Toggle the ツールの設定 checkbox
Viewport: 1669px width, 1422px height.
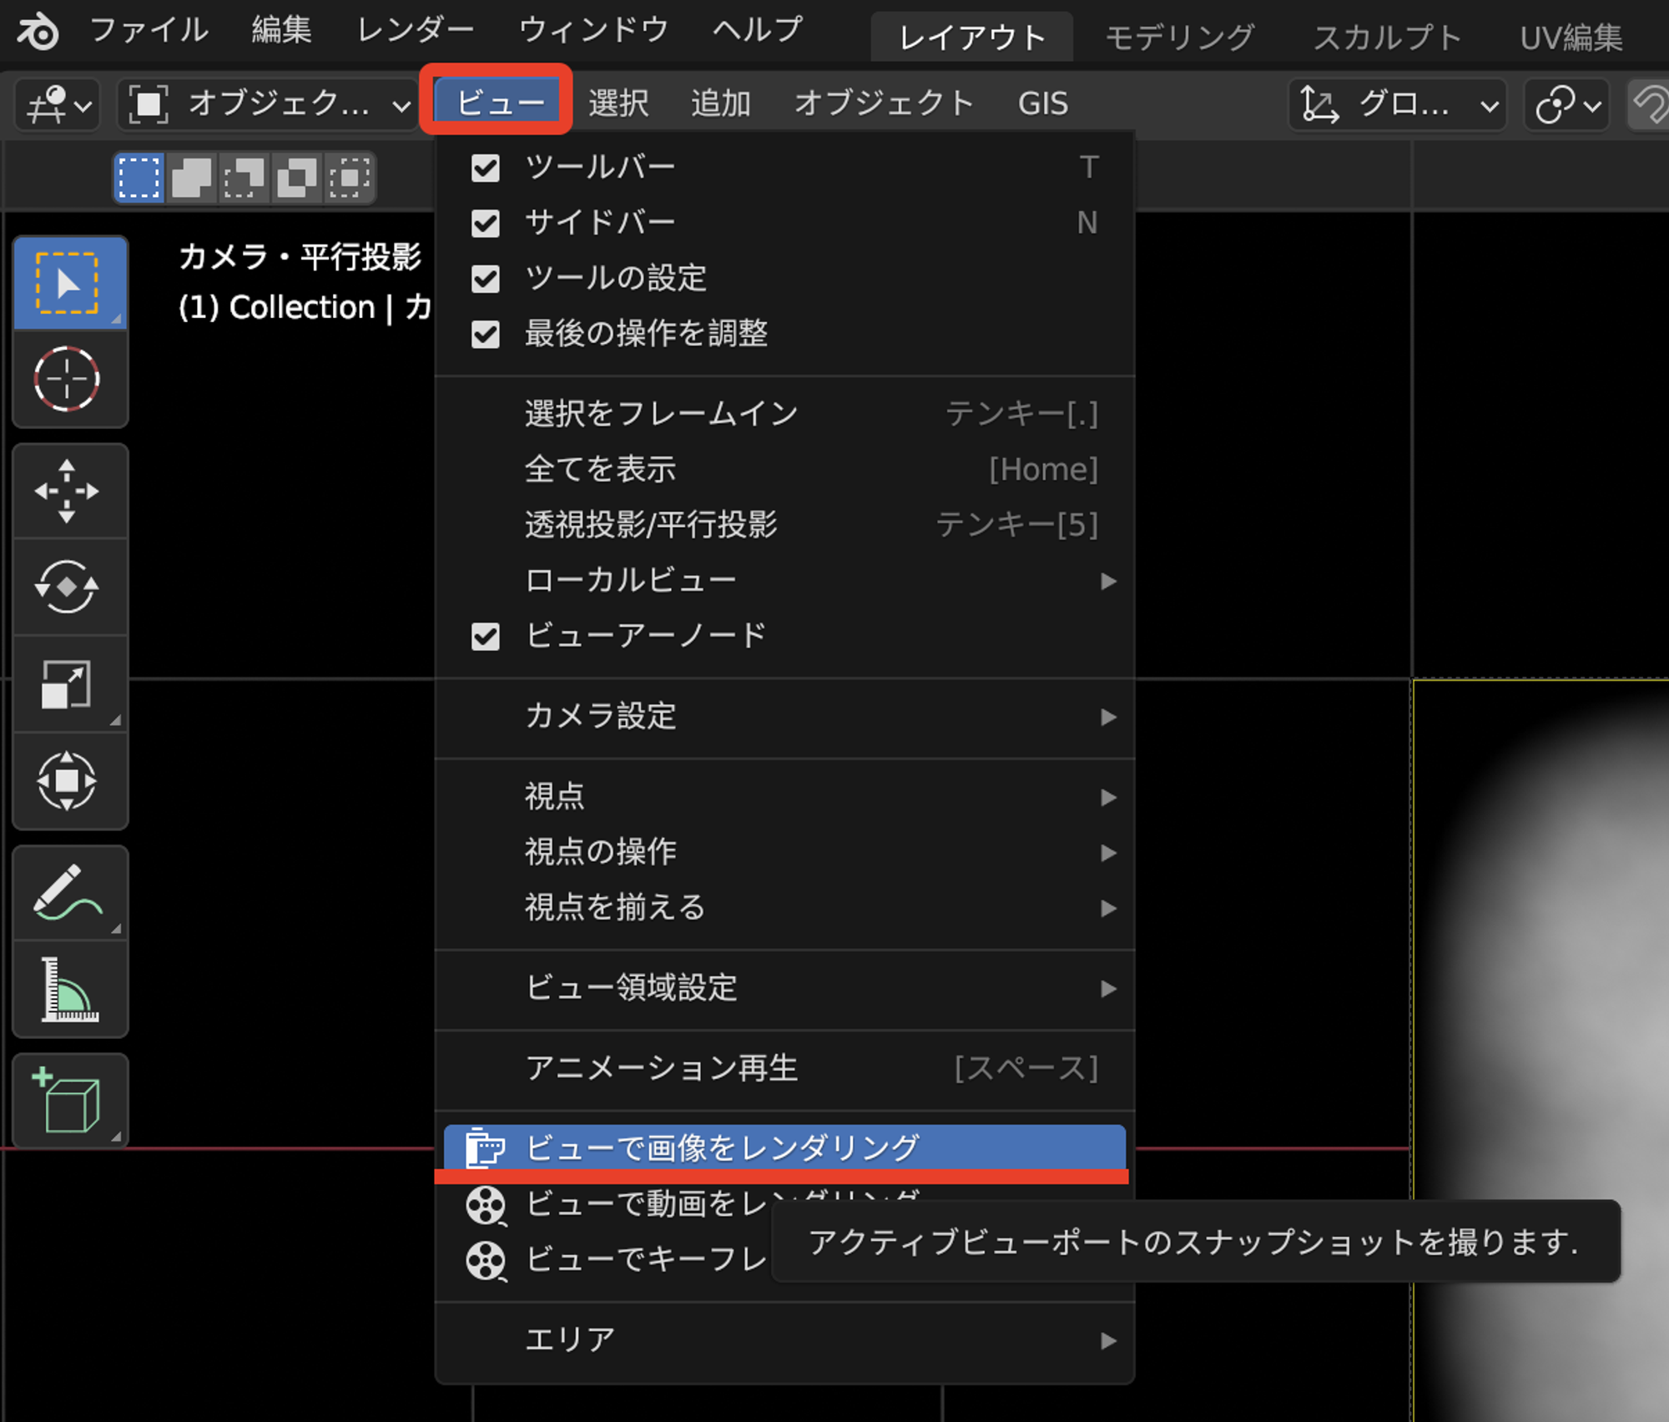[x=486, y=279]
